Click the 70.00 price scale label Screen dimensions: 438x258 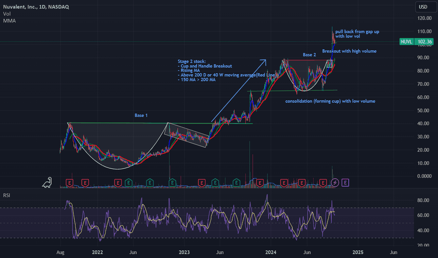pos(423,84)
